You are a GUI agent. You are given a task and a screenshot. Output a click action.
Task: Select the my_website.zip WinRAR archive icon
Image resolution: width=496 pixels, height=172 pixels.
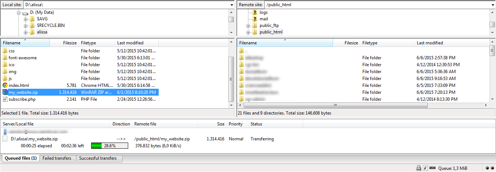pyautogui.click(x=5, y=92)
